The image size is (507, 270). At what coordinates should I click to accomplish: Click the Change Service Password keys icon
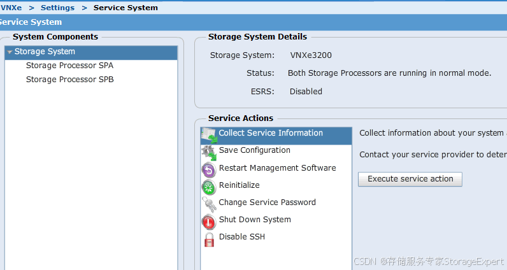(209, 204)
